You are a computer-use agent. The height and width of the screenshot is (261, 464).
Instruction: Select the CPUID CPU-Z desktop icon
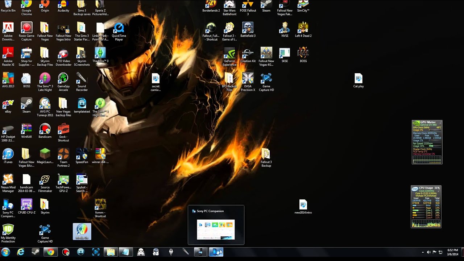click(x=26, y=207)
